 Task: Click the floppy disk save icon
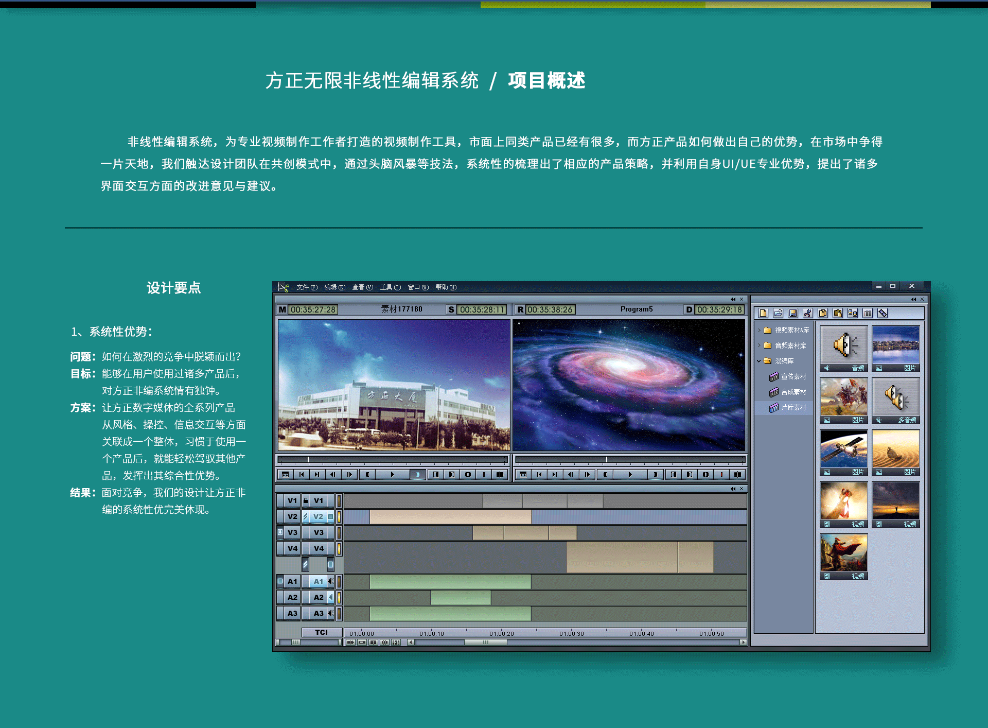pyautogui.click(x=793, y=313)
